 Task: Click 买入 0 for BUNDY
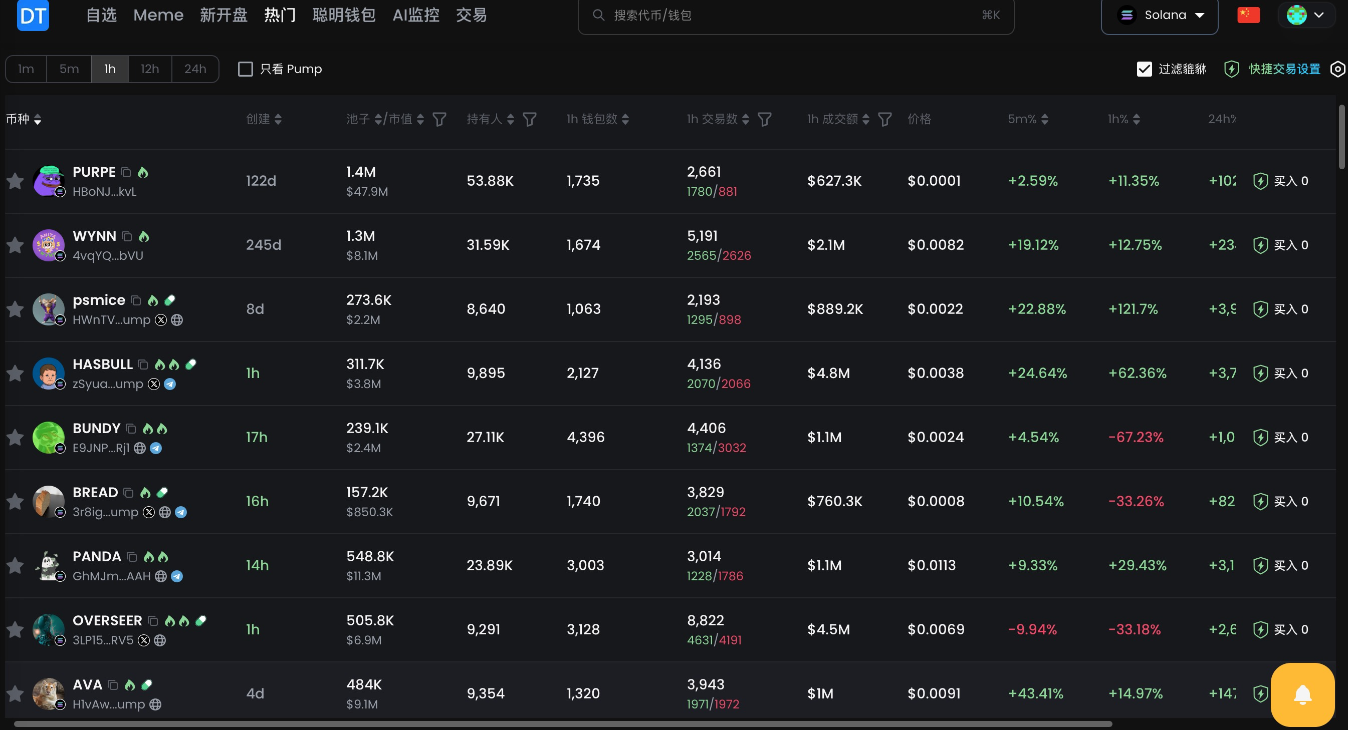coord(1281,438)
